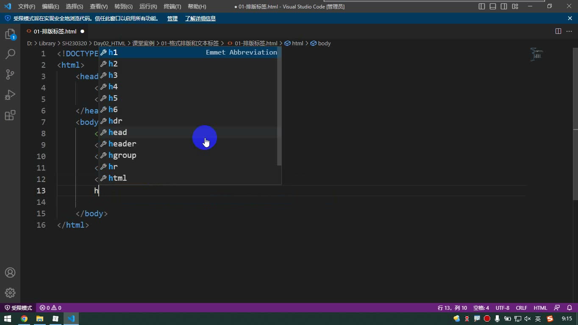Expand the body breadcrumb item
This screenshot has width=578, height=325.
(x=321, y=43)
